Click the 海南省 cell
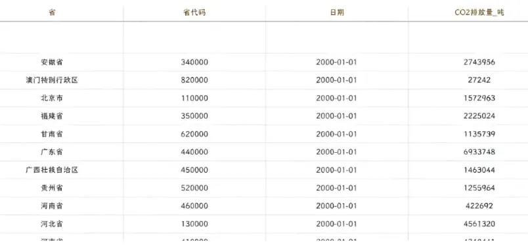 pyautogui.click(x=52, y=205)
